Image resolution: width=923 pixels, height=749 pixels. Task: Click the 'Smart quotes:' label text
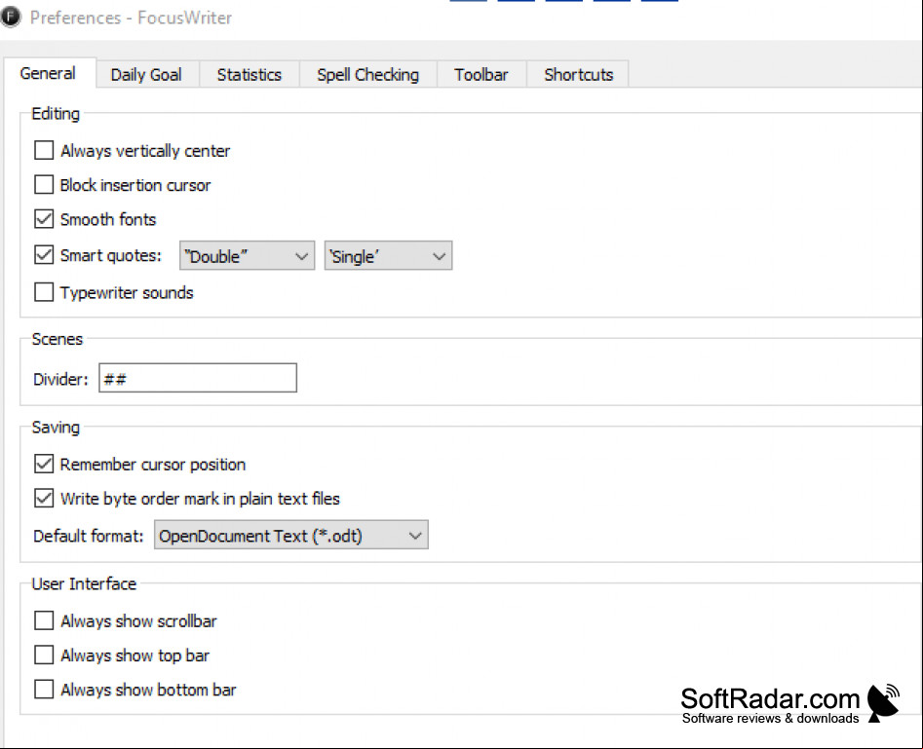coord(111,256)
